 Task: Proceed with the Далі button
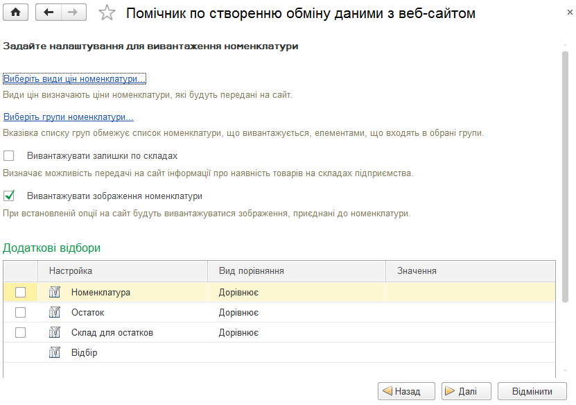(466, 391)
